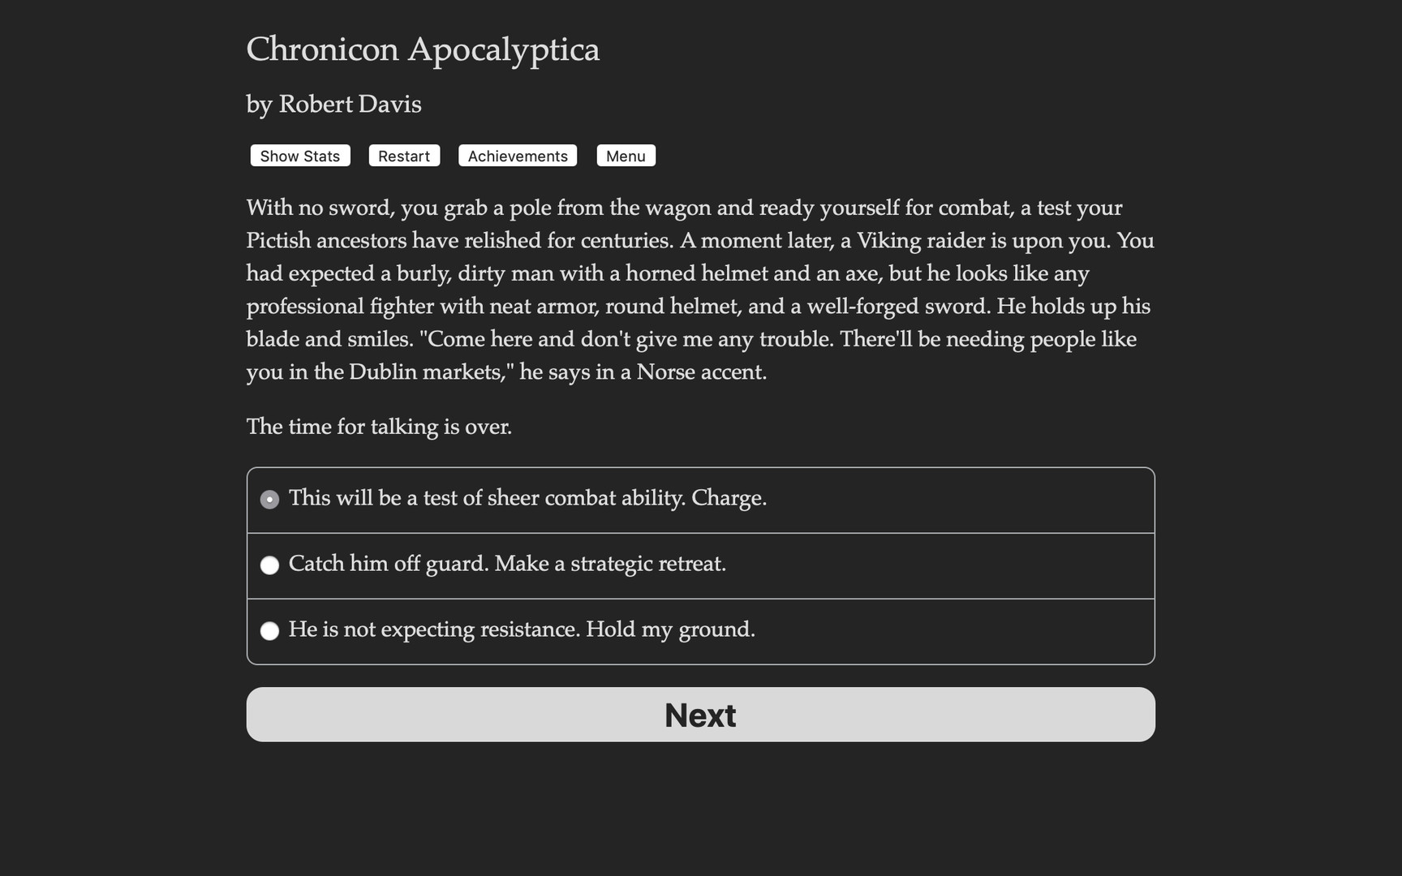Image resolution: width=1402 pixels, height=876 pixels.
Task: Click the last choice row
Action: 700,631
